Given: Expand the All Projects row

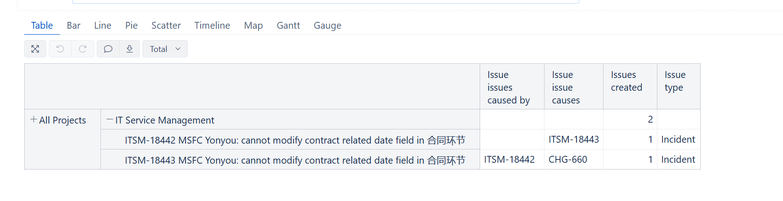Looking at the screenshot, I should point(33,119).
